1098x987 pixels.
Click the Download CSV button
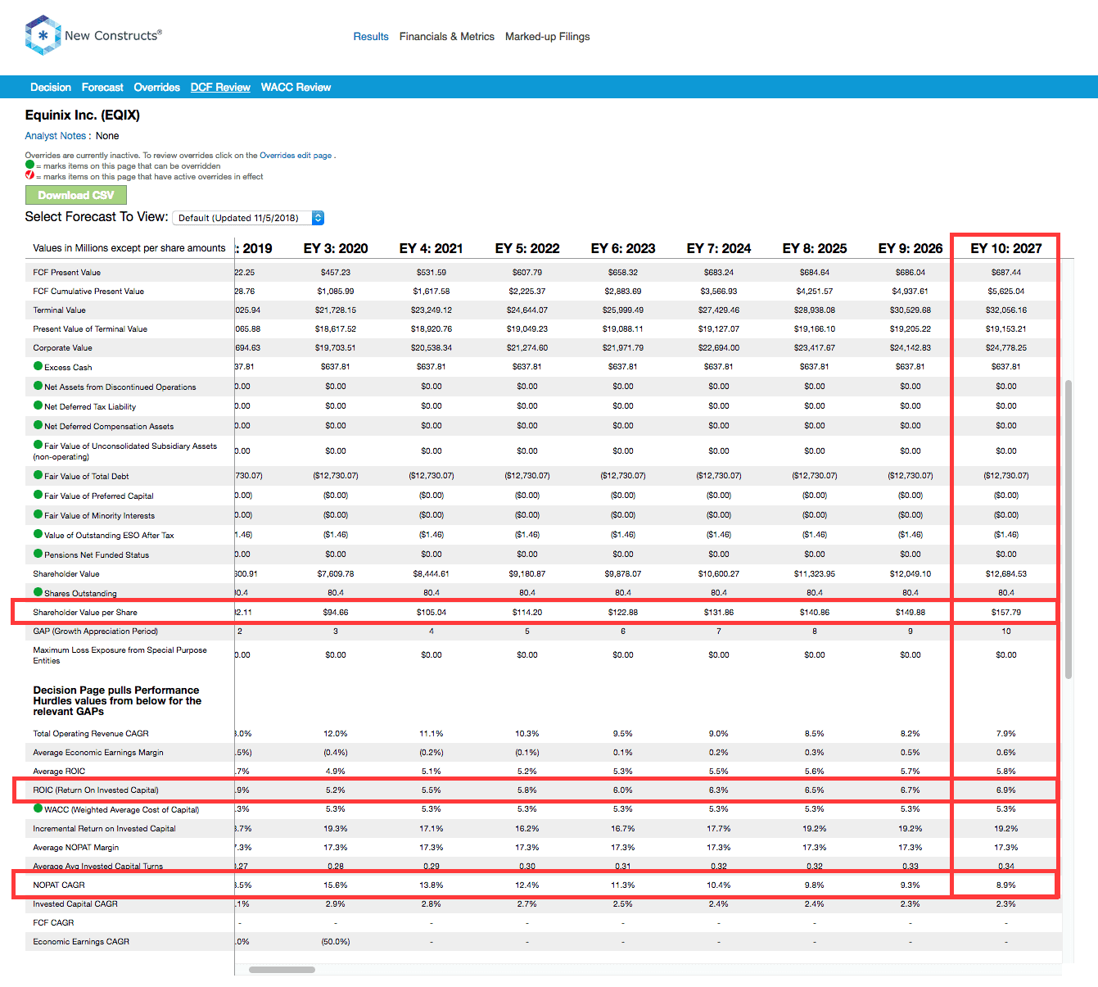coord(76,195)
